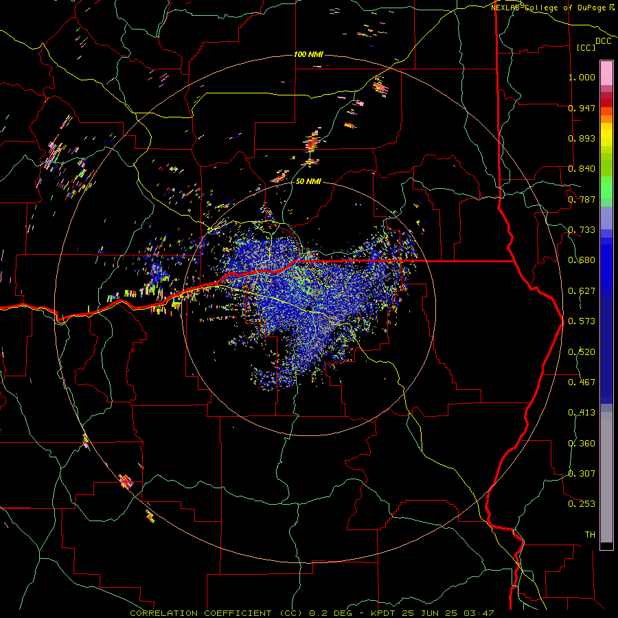The width and height of the screenshot is (618, 618).
Task: Click the 1.000 color scale value
Action: pyautogui.click(x=582, y=77)
